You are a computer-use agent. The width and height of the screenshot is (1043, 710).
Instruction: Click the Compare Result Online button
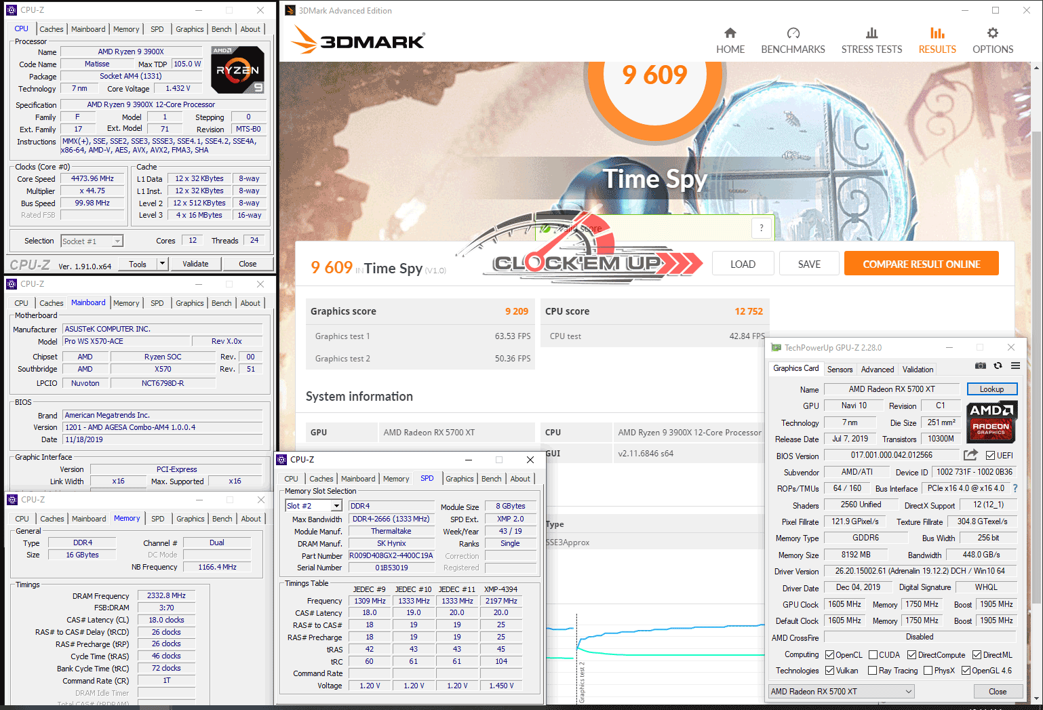coord(921,264)
